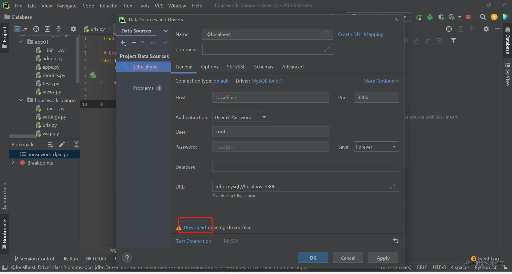Open the profiler run dropdown arrow

[x=460, y=17]
